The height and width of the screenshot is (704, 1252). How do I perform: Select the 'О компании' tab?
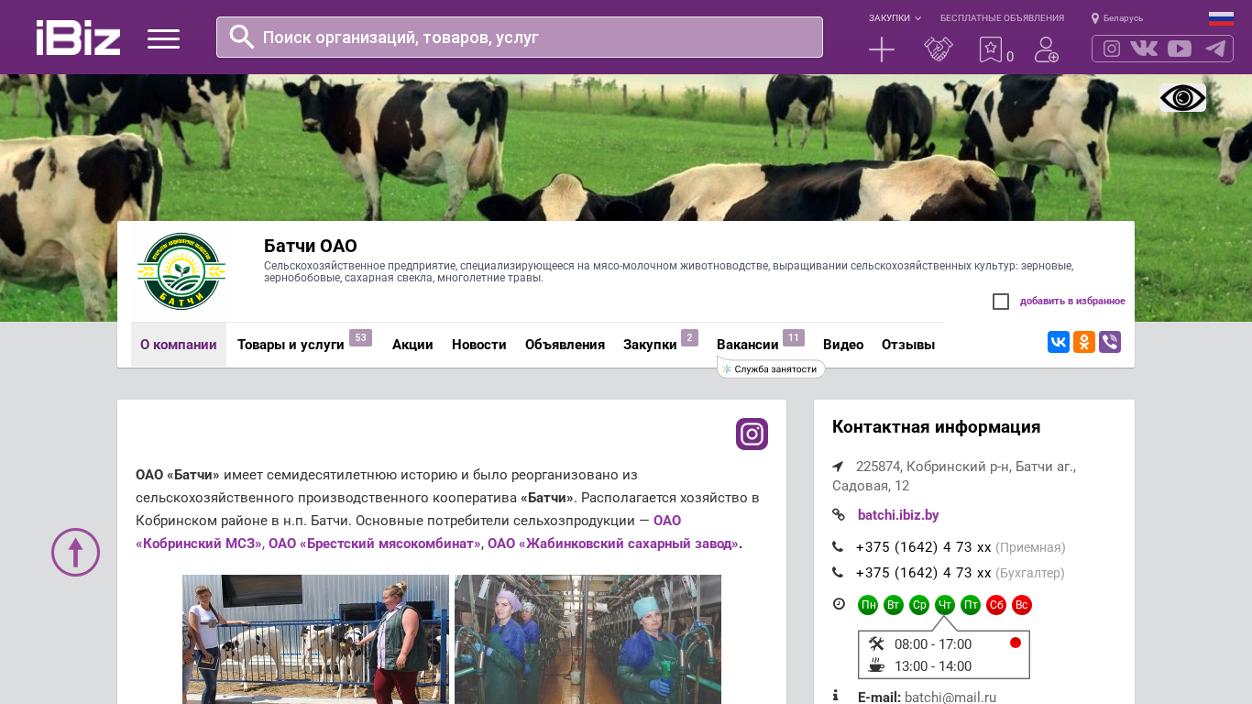pos(179,345)
